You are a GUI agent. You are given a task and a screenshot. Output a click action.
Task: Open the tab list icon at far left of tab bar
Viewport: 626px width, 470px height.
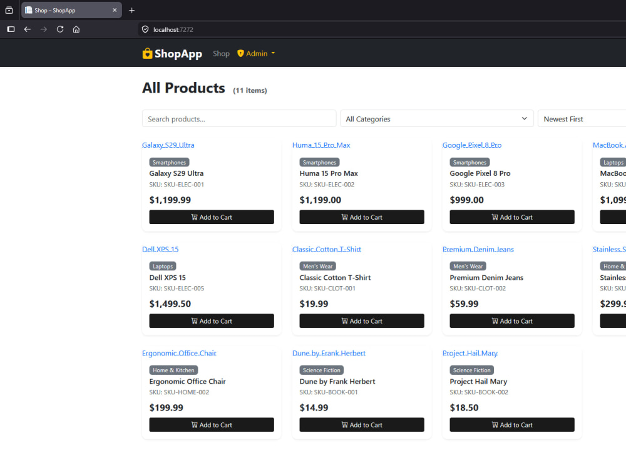(x=9, y=11)
